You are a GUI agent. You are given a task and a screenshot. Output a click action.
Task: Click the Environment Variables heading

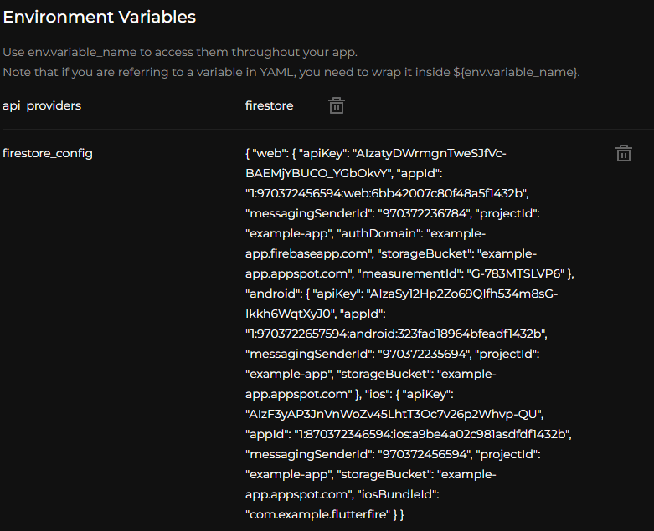pos(100,17)
